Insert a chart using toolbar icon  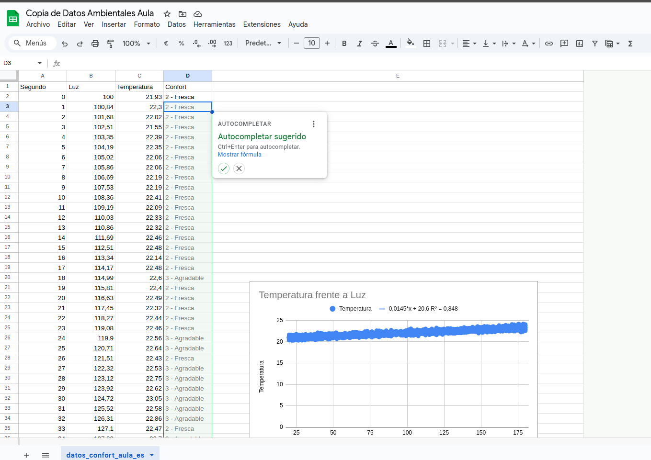(x=580, y=44)
